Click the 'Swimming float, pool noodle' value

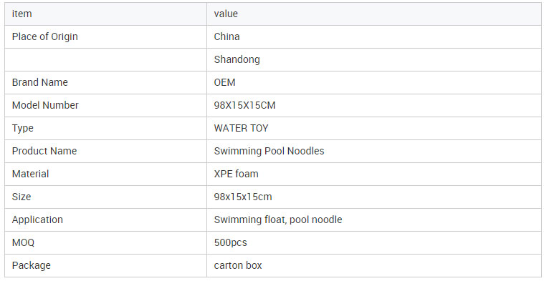coord(278,220)
